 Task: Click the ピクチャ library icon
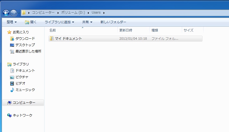tap(12, 77)
